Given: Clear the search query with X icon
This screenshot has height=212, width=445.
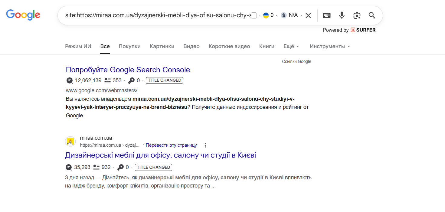Looking at the screenshot, I should click(308, 15).
